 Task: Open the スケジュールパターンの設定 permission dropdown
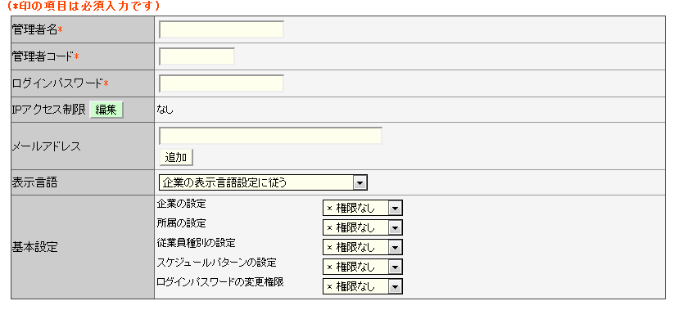coord(362,267)
